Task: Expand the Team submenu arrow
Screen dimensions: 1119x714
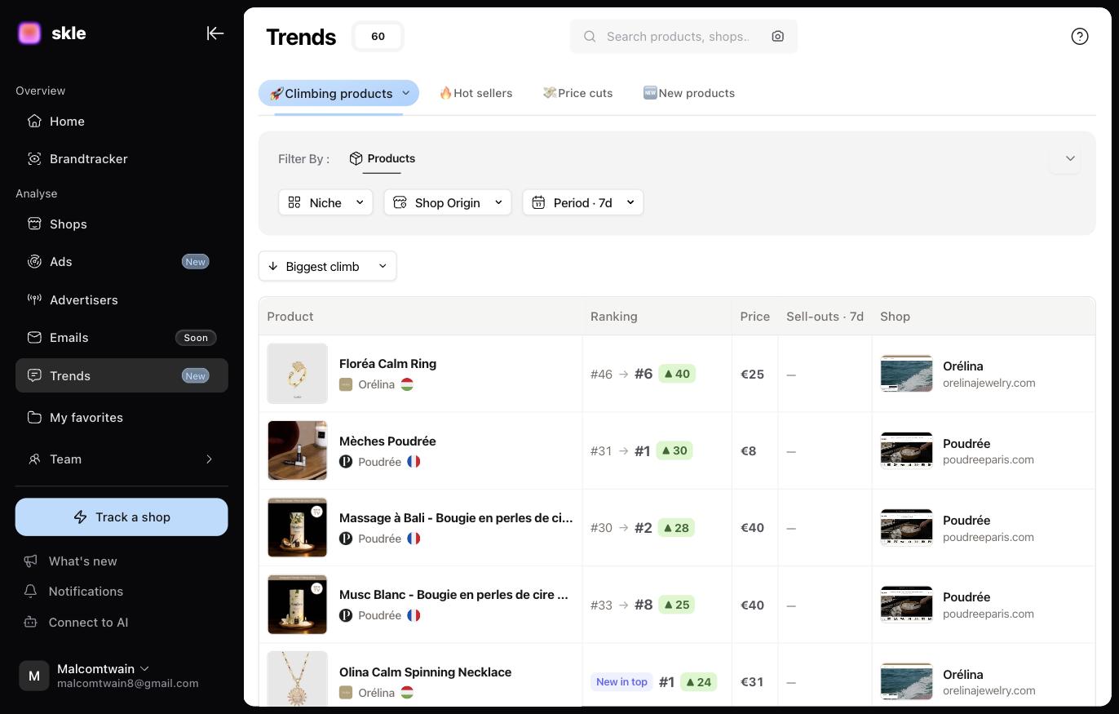Action: pyautogui.click(x=209, y=459)
